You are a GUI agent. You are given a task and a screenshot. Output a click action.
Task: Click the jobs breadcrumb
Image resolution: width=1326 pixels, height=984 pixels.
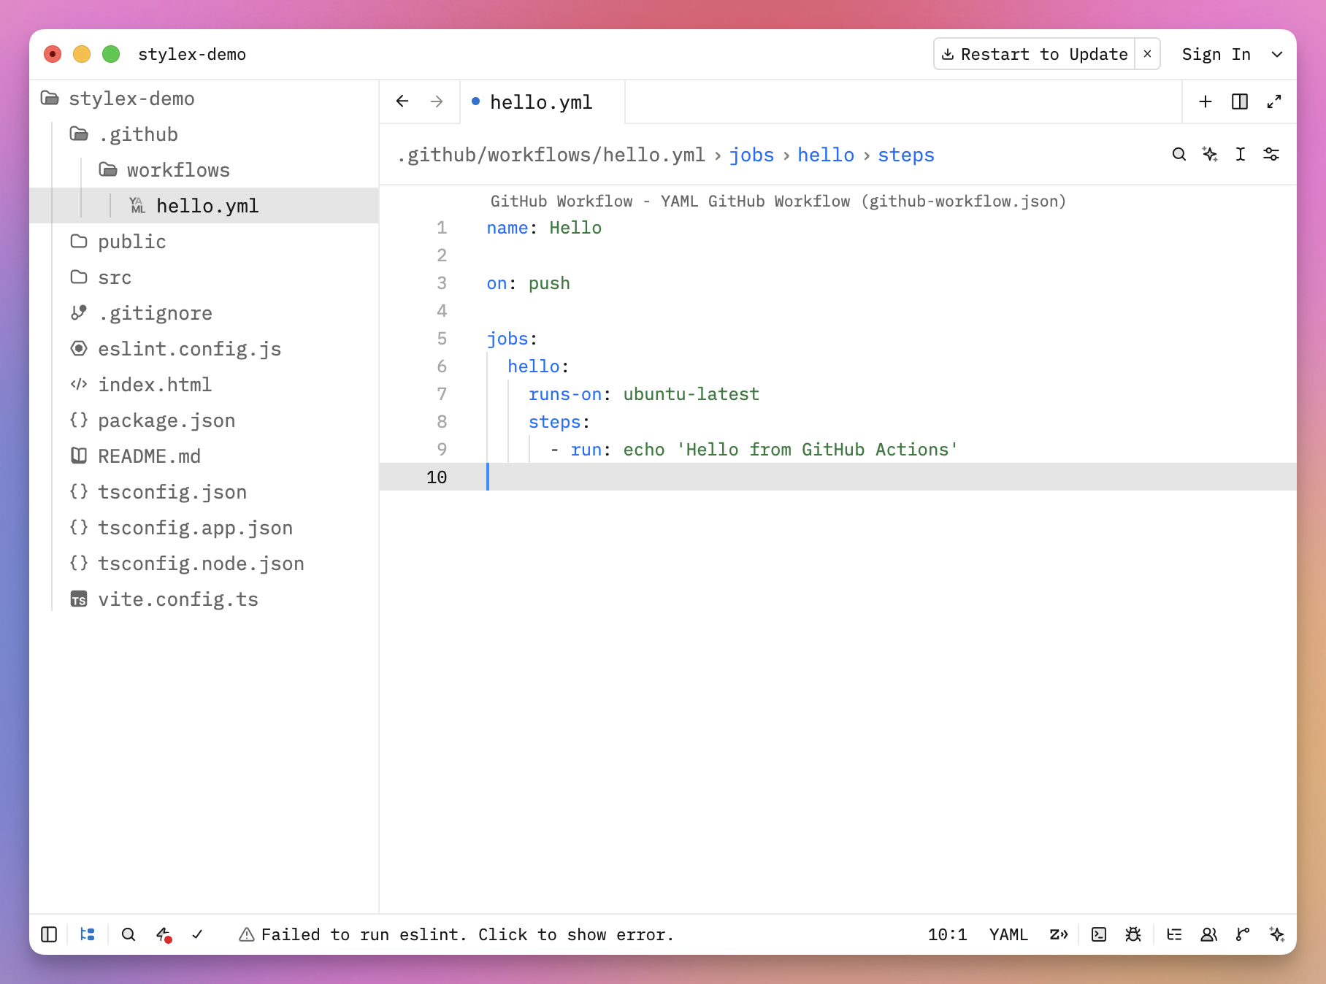click(x=751, y=155)
